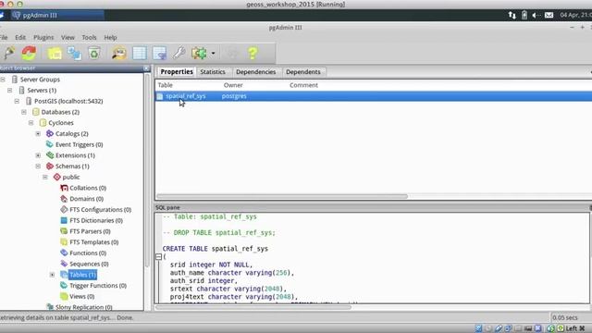Select Domains (0) in tree

pyautogui.click(x=86, y=199)
